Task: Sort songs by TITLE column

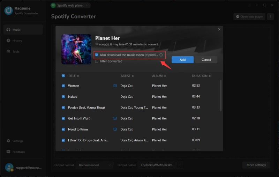Action: 74,76
